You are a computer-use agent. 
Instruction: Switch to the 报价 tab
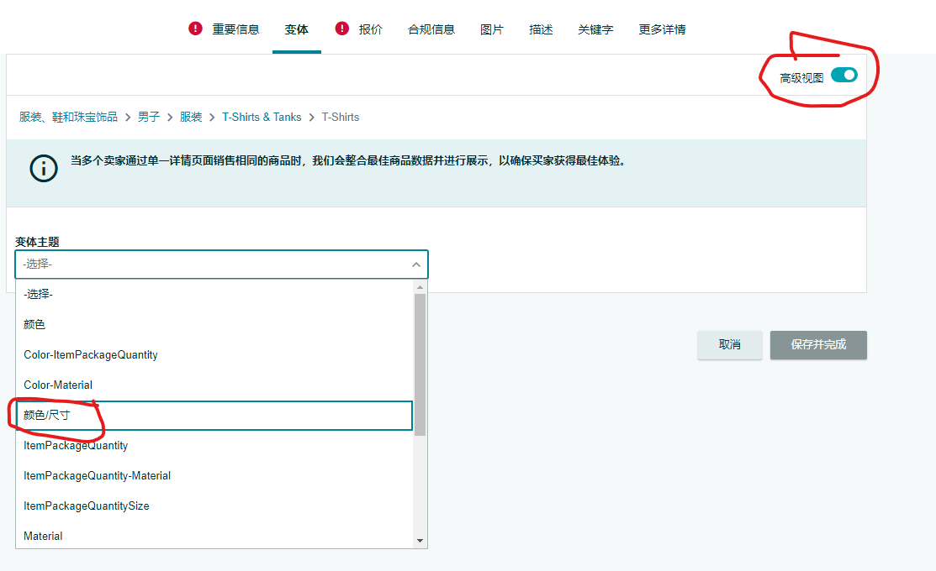[370, 29]
